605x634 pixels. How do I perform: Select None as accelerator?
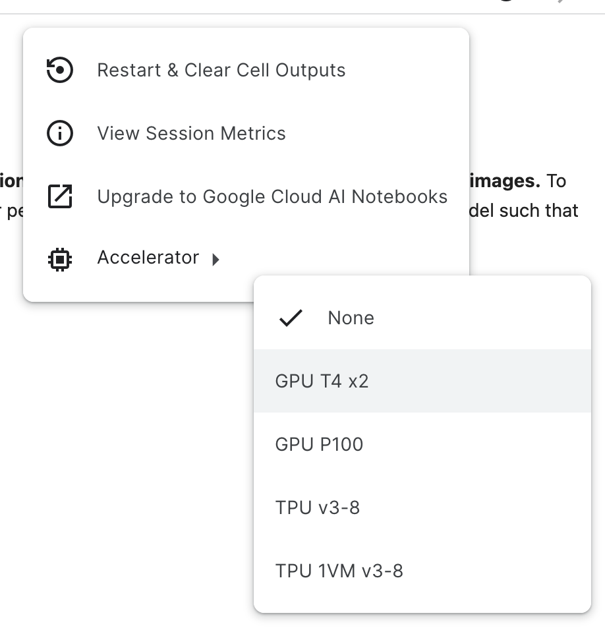pos(422,318)
